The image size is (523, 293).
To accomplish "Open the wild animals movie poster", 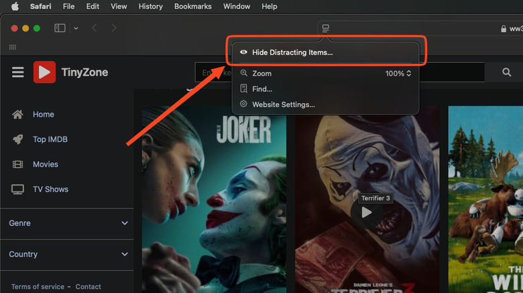I will [x=485, y=199].
